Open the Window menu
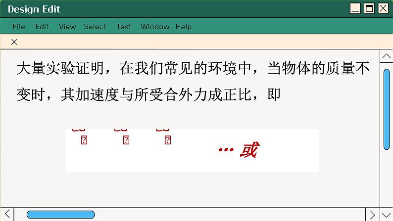The height and width of the screenshot is (221, 393). 155,27
